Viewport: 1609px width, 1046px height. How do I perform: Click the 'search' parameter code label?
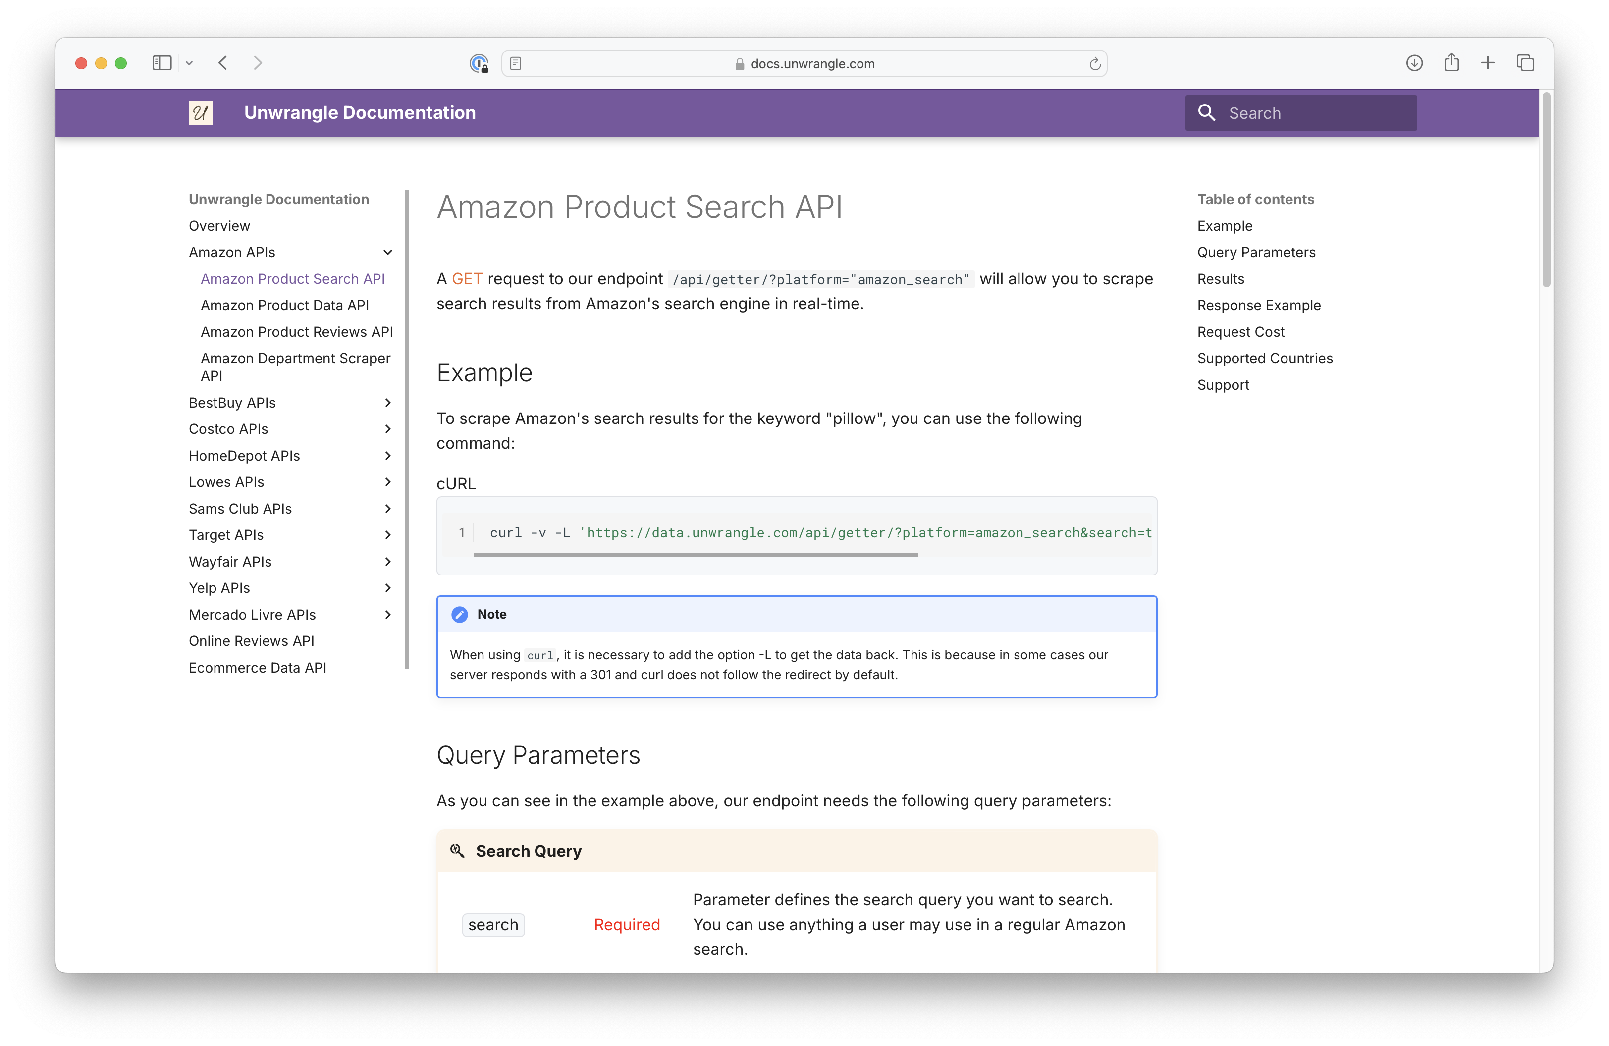pyautogui.click(x=493, y=924)
